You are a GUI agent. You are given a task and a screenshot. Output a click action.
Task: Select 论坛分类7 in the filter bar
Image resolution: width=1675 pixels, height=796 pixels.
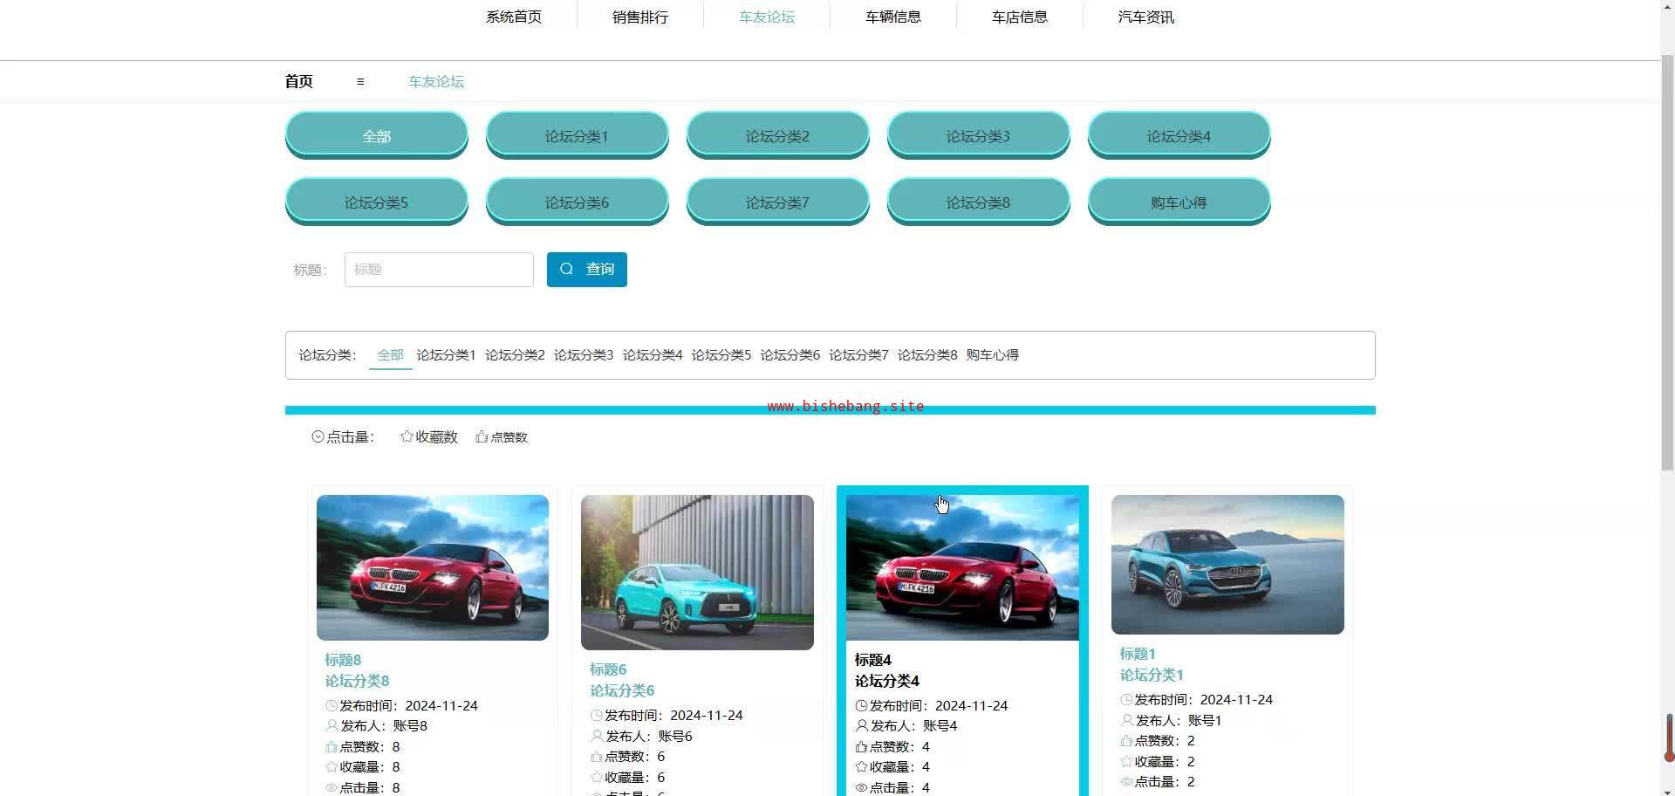859,354
